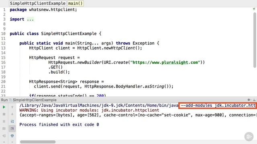Screen dimensions: 257x144
Task: Click the editor vertical scrollbar
Action: 255,40
